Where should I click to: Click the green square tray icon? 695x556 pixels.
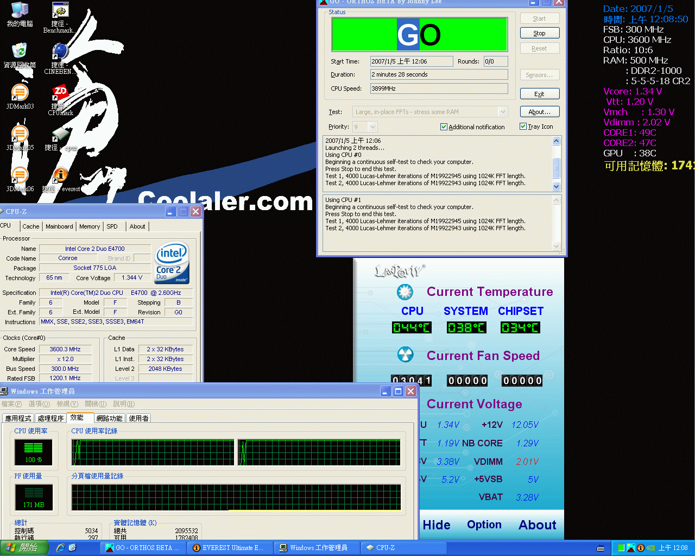click(621, 548)
